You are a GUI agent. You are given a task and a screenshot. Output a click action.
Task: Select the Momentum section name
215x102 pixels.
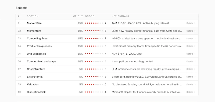click(34, 31)
